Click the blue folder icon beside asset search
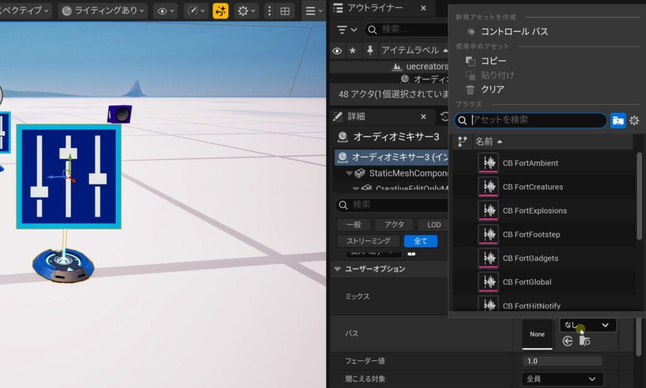Image resolution: width=646 pixels, height=388 pixels. (x=618, y=121)
